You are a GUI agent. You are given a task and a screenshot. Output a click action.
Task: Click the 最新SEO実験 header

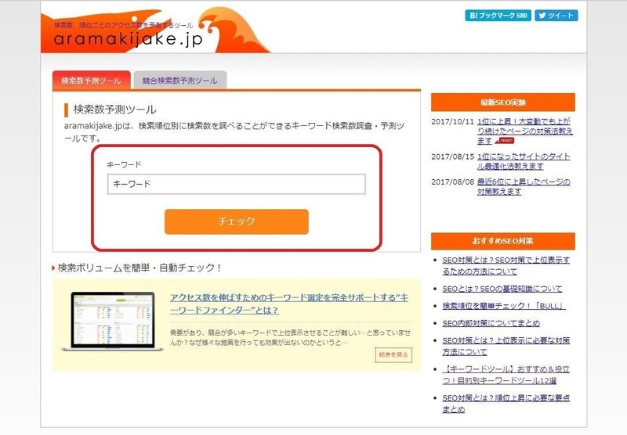503,102
